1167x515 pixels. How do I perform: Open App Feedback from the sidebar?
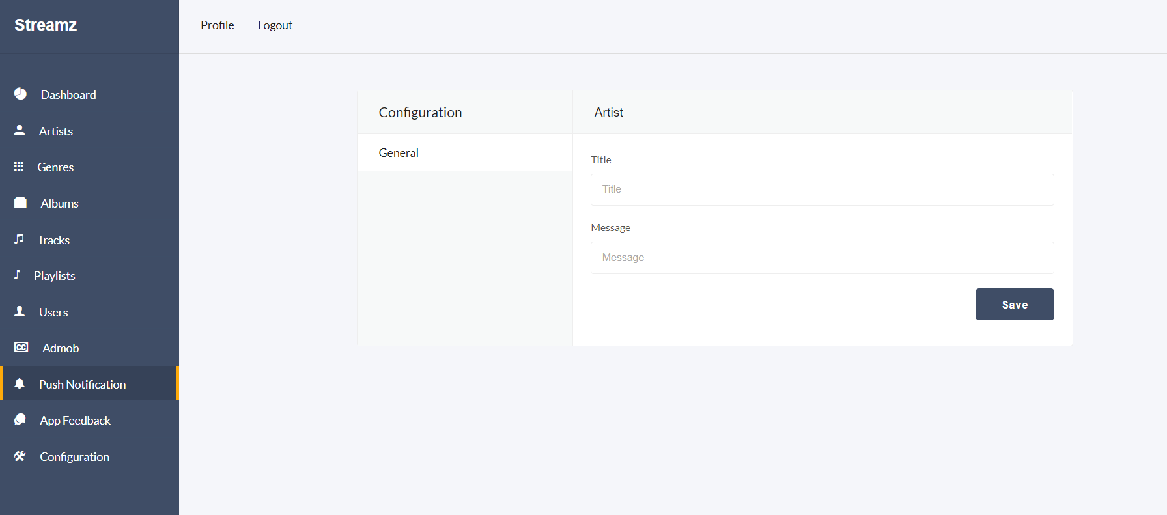(75, 421)
